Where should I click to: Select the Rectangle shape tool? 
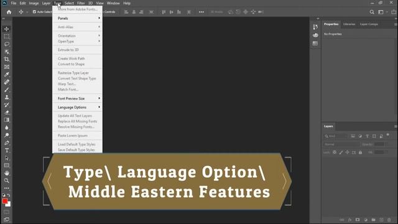coord(7,166)
